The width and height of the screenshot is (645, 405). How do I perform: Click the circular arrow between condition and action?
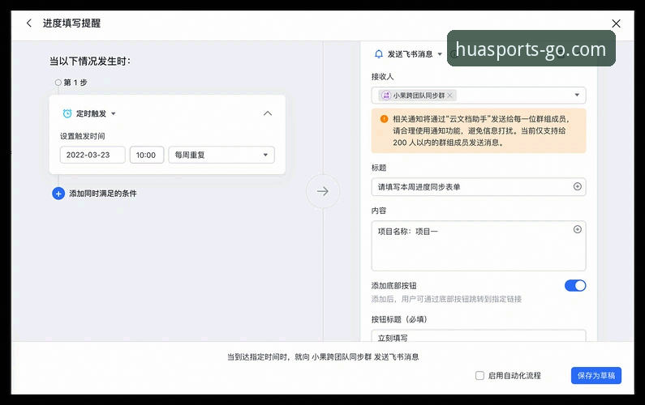323,191
